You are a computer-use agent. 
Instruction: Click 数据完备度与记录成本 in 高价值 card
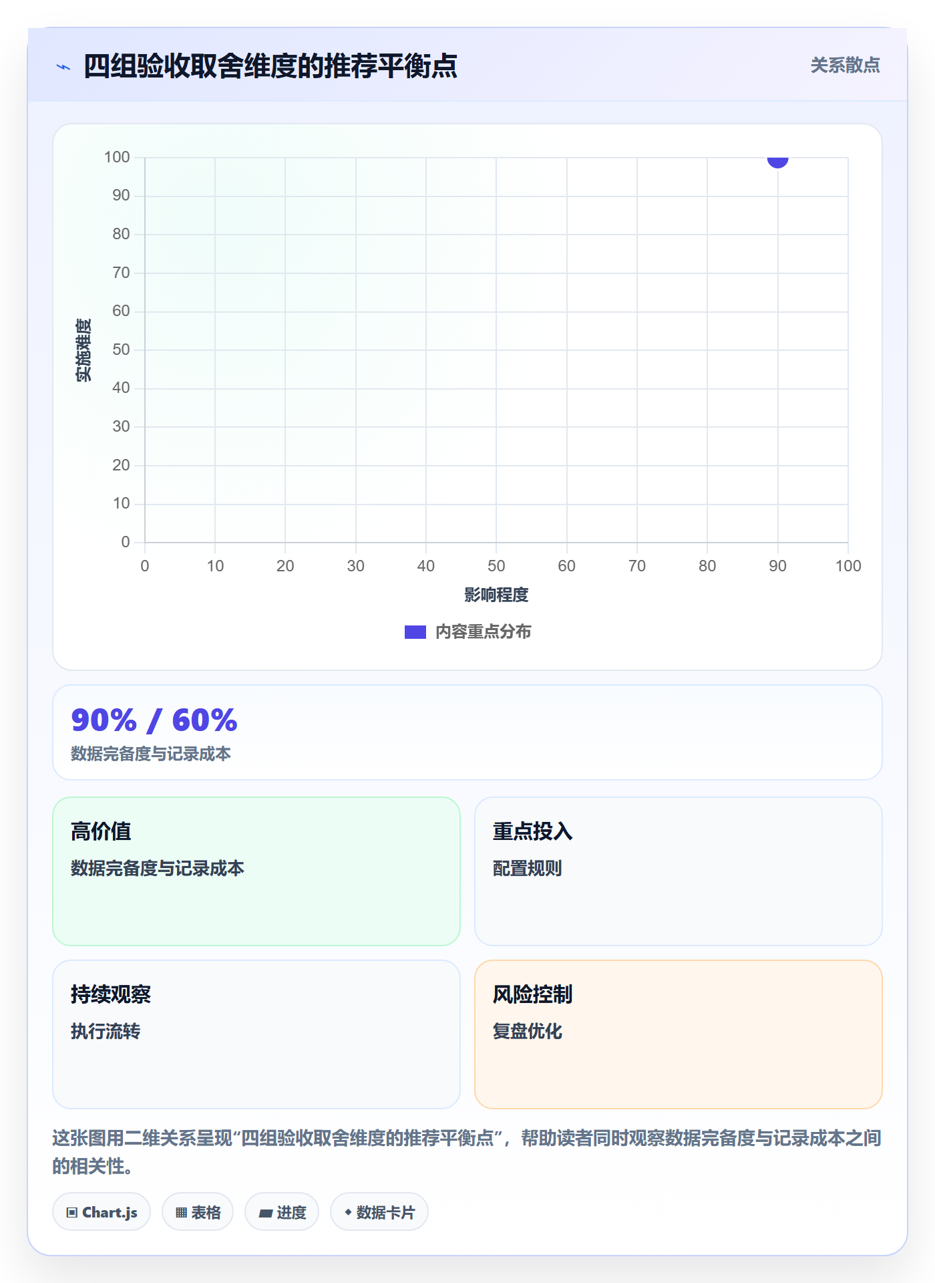[x=158, y=868]
